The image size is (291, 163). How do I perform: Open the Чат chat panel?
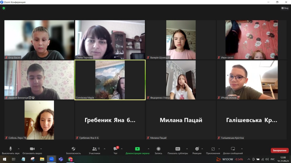click(116, 149)
